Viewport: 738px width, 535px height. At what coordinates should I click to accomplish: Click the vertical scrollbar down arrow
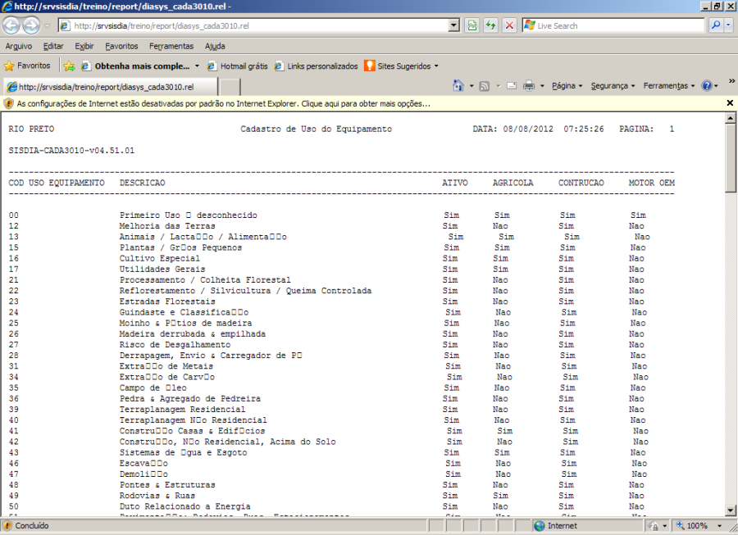click(x=731, y=510)
